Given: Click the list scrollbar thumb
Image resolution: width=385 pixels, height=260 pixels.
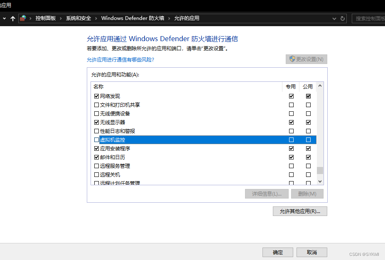Looking at the screenshot, I should 320,170.
